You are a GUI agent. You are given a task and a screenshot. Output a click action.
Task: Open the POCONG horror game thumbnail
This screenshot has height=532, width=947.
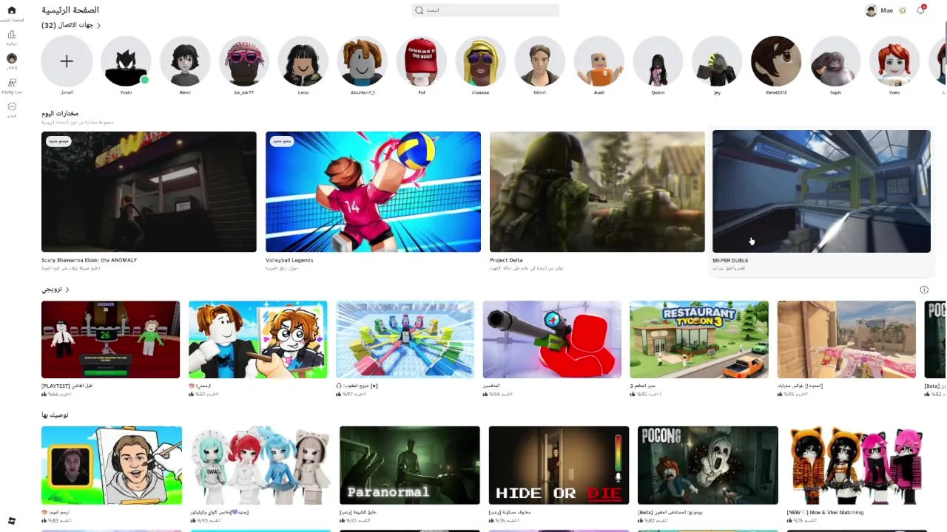708,465
